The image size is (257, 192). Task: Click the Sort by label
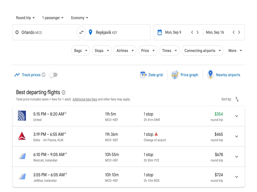click(x=226, y=99)
